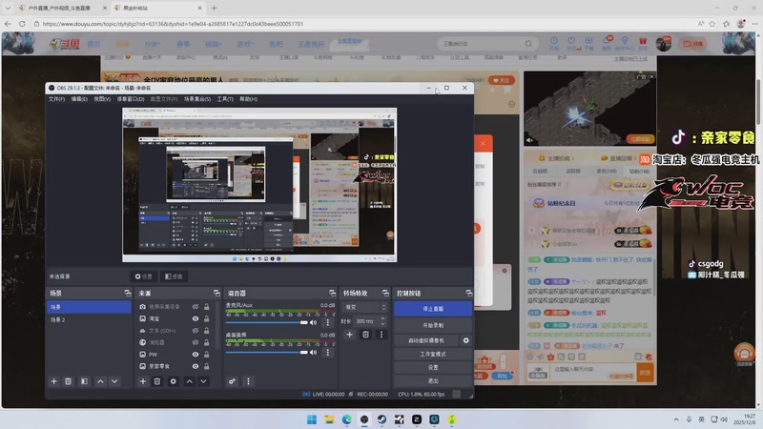The width and height of the screenshot is (763, 429).
Task: Move scene down in Scenes panel
Action: click(114, 381)
